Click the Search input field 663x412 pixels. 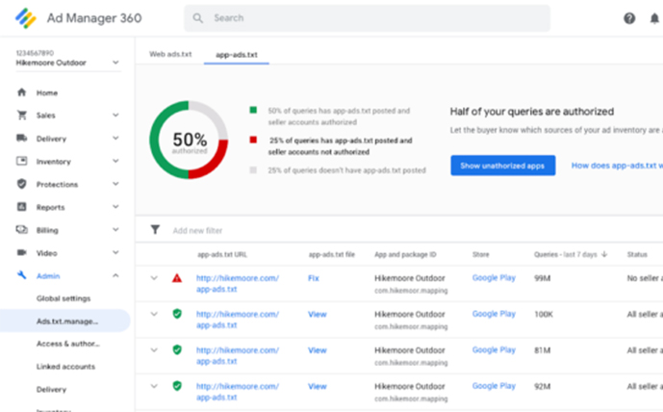click(367, 18)
